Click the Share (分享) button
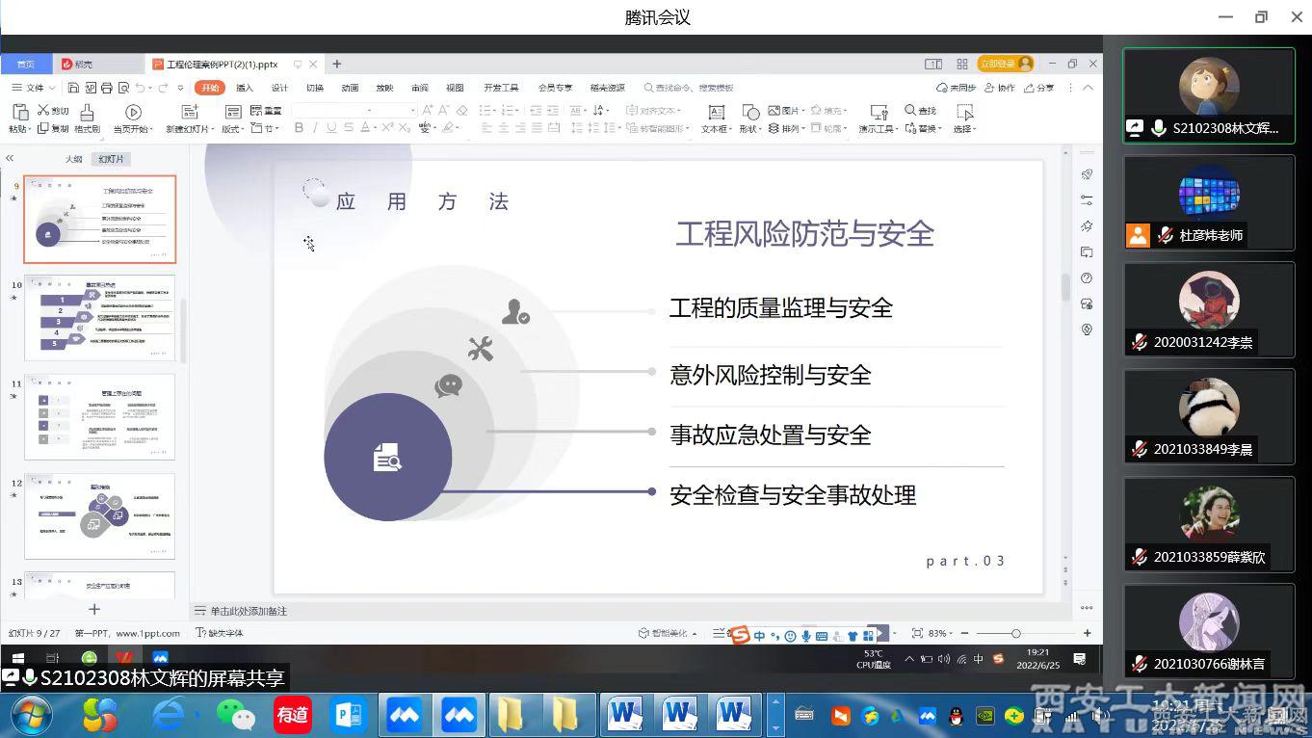The image size is (1312, 738). pos(1038,88)
